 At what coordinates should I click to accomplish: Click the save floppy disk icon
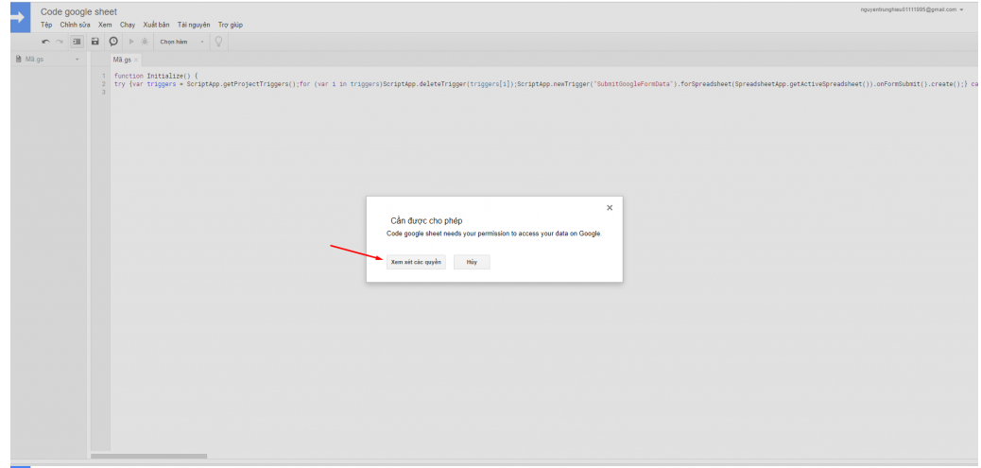tap(95, 42)
